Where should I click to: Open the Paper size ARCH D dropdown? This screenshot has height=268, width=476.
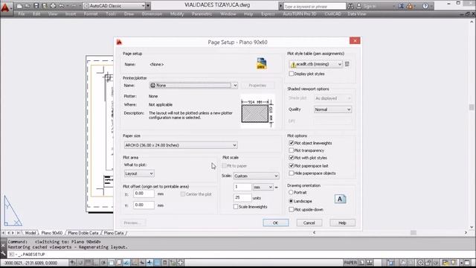click(181, 145)
